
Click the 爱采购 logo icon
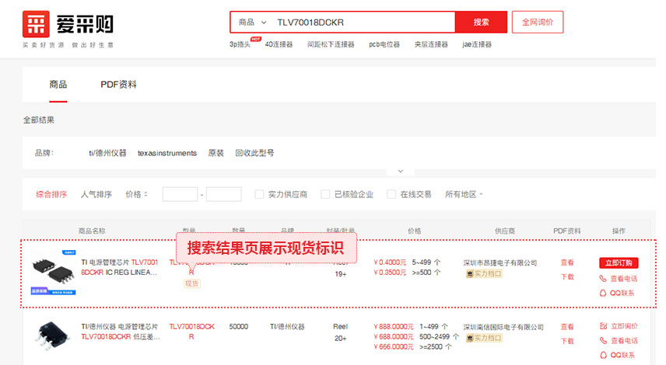[x=36, y=24]
